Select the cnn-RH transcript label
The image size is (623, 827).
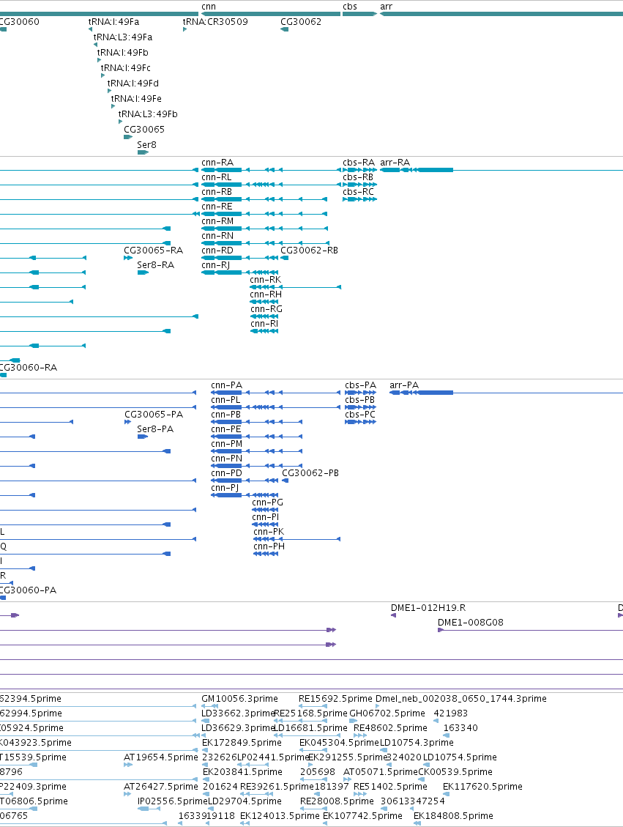coord(266,294)
